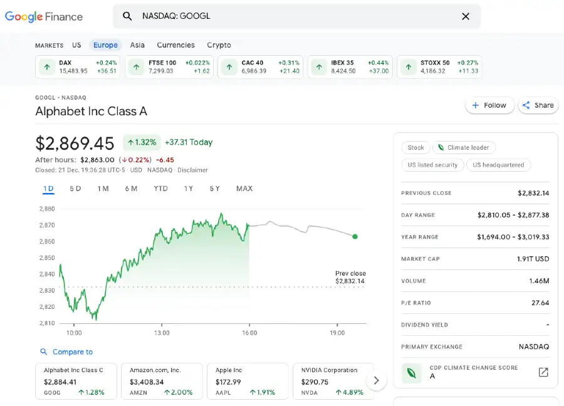
Task: Select the Europe markets tab
Action: click(105, 45)
